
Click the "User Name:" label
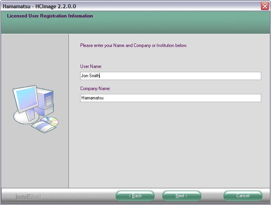(91, 67)
